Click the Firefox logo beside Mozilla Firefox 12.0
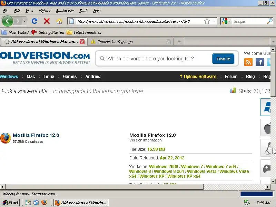276x207 pixels. pyautogui.click(x=6, y=138)
